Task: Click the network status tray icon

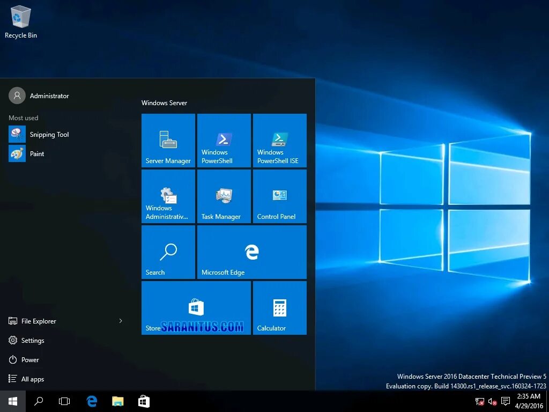Action: (479, 401)
